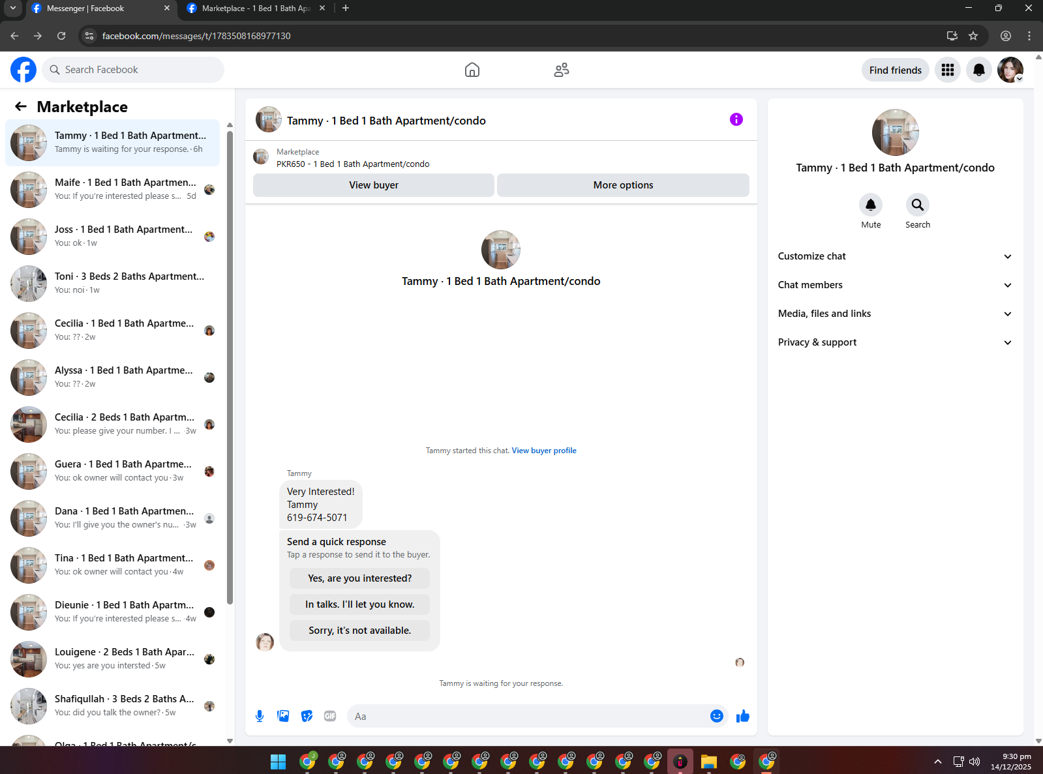Open Tammy conversation in chat list
Image resolution: width=1043 pixels, height=774 pixels.
pos(112,143)
